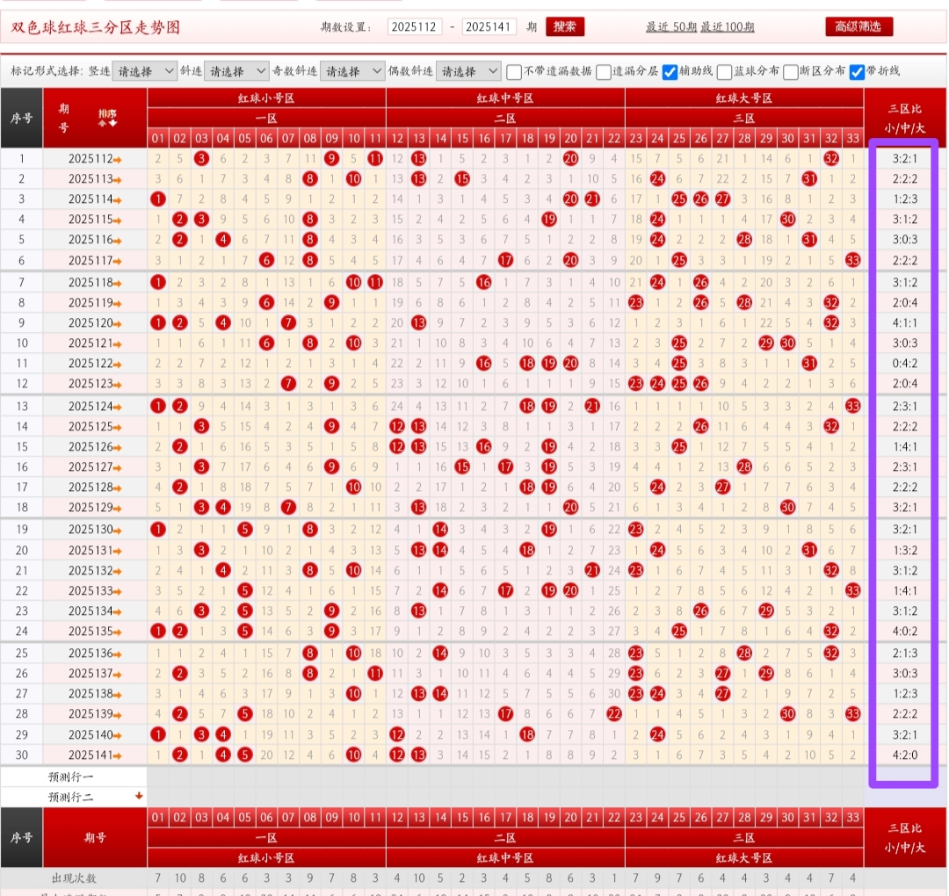
Task: Expand the 奇数斜连 dropdown
Action: click(352, 71)
